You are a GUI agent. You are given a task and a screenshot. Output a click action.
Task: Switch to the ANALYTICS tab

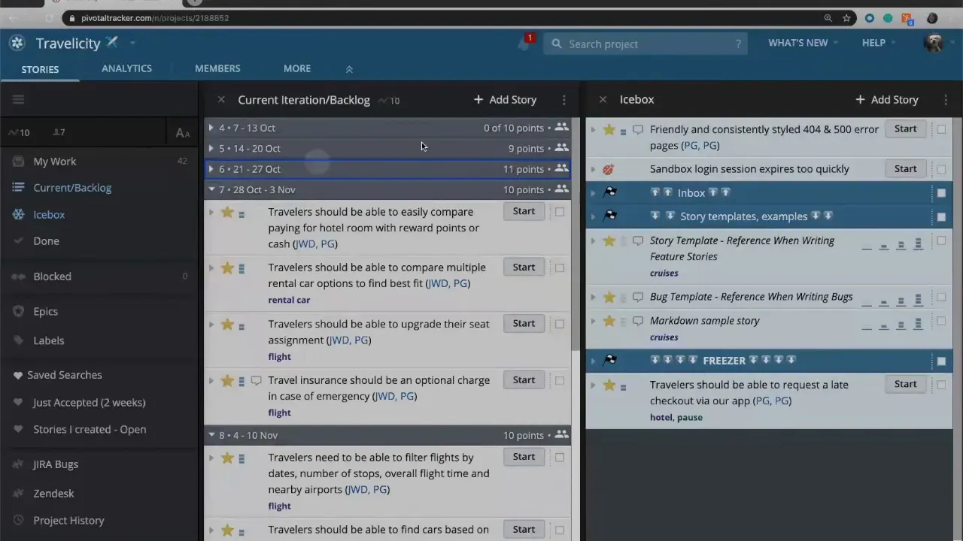(x=126, y=68)
